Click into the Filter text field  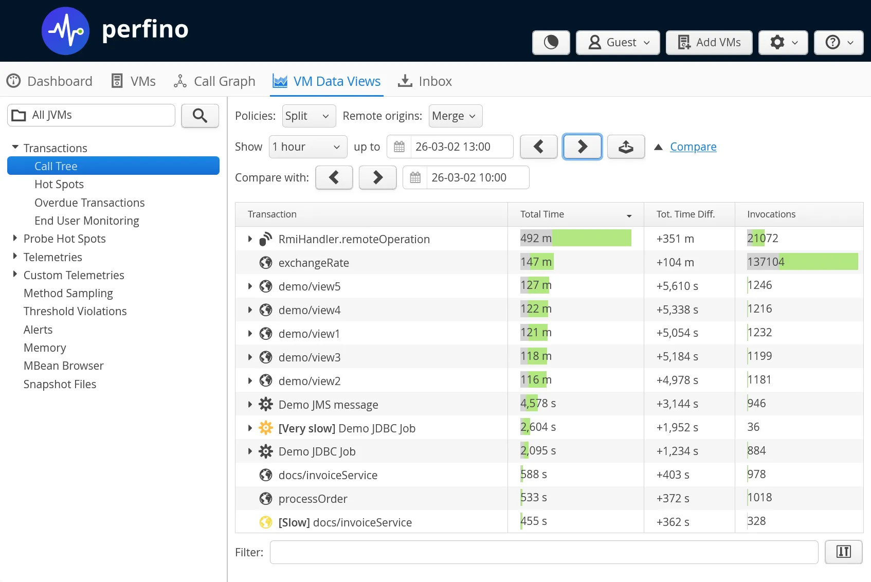point(543,552)
